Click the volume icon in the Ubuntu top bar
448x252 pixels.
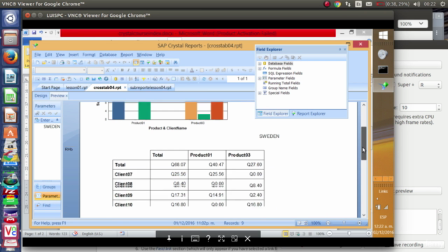[x=416, y=4]
